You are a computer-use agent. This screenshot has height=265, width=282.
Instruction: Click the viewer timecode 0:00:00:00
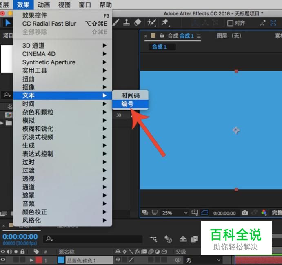(224, 213)
